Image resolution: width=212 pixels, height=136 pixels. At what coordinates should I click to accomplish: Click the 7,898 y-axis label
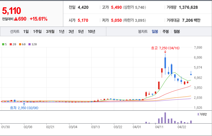tap(198, 47)
